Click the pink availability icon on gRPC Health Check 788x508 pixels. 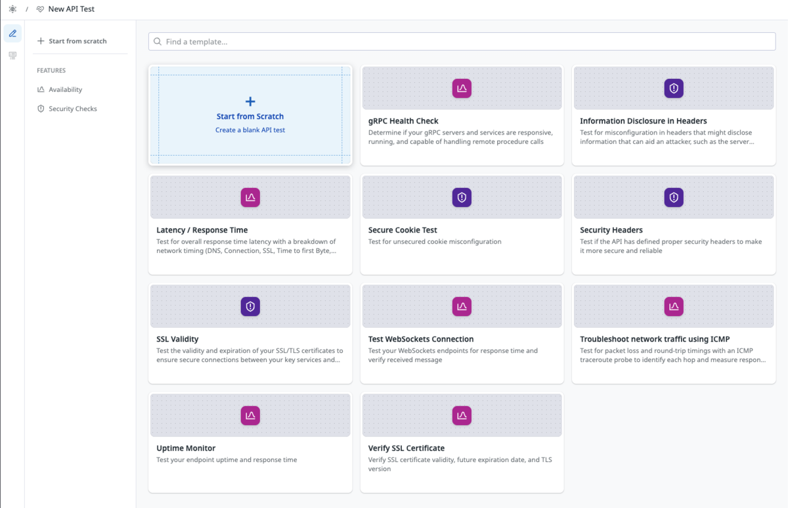pos(462,88)
